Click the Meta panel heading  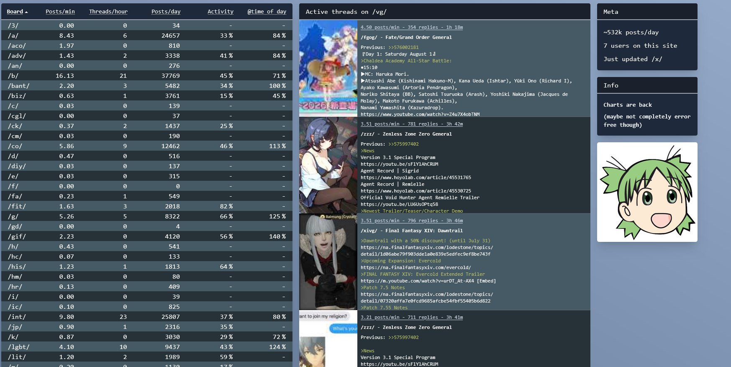point(611,12)
